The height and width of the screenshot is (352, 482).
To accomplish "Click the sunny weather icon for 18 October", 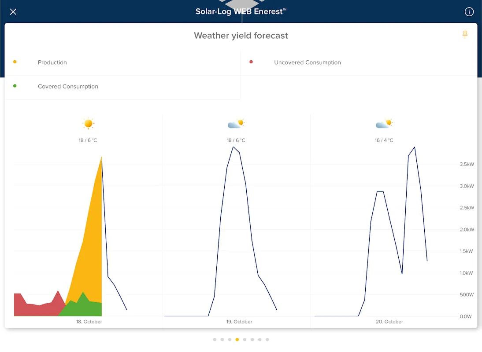I will tap(89, 124).
